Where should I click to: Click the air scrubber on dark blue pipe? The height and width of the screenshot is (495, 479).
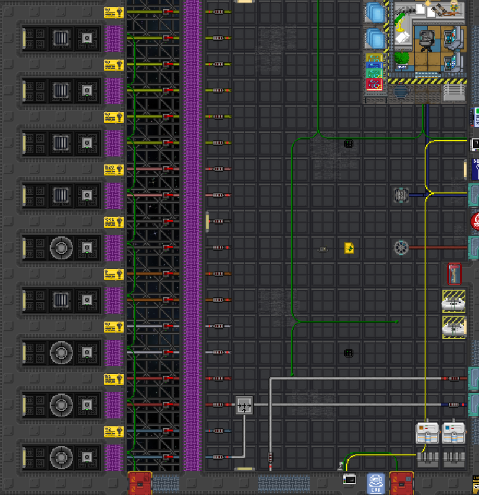tap(401, 195)
